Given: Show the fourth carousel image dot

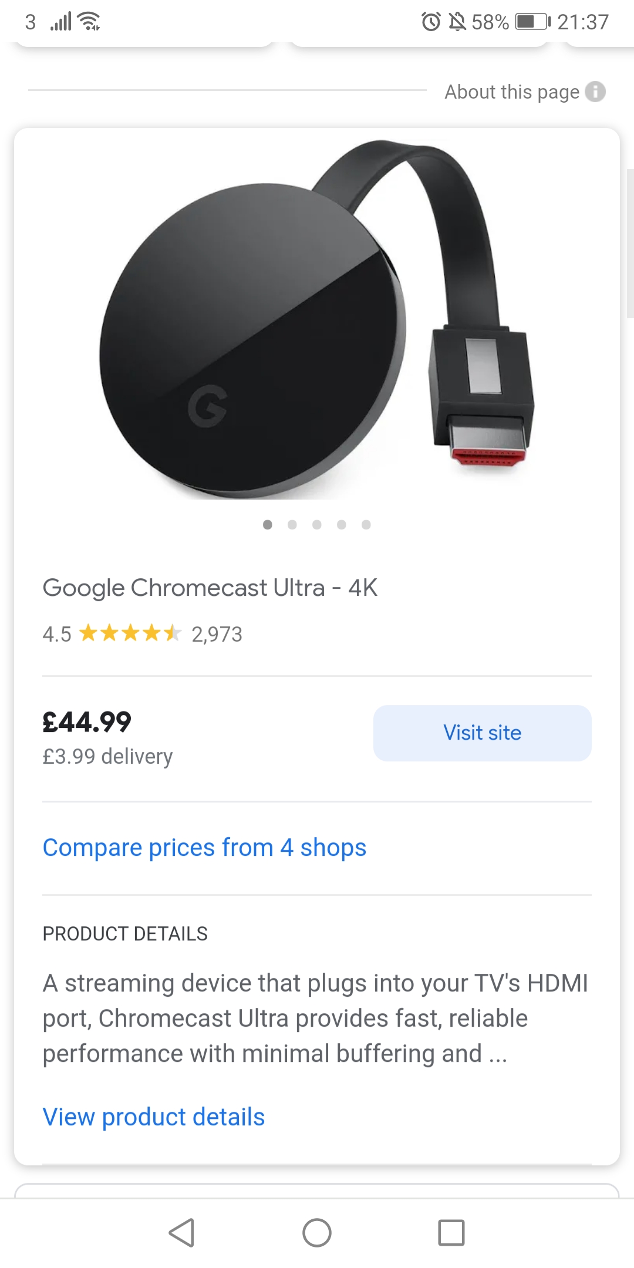Looking at the screenshot, I should tap(342, 525).
